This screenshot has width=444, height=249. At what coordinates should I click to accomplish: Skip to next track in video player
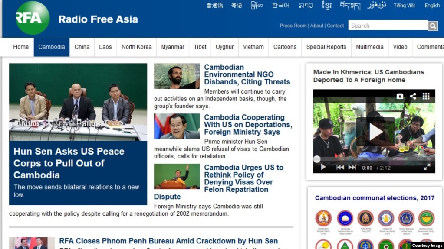352,167
